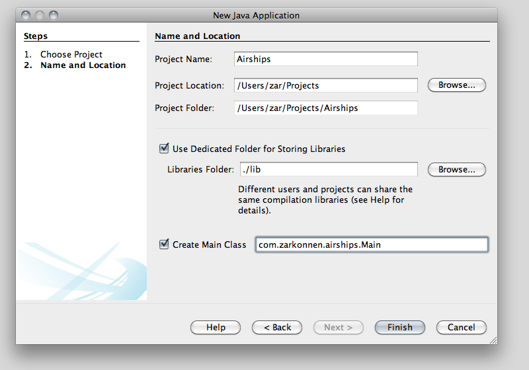Close the dialog with the red window button
The width and height of the screenshot is (529, 370).
26,15
